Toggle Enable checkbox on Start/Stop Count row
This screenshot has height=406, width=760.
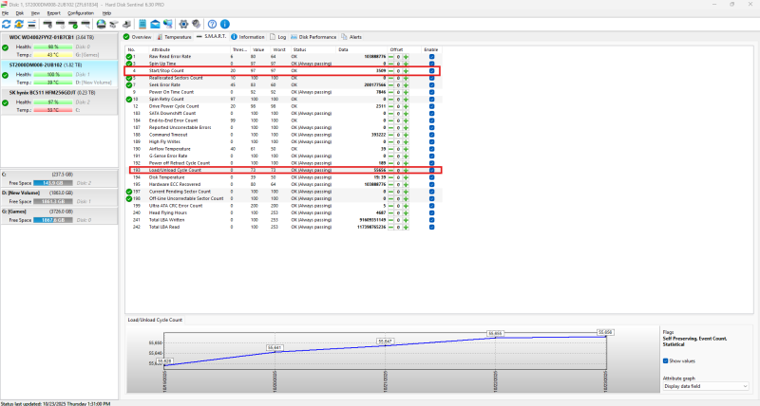click(x=431, y=70)
